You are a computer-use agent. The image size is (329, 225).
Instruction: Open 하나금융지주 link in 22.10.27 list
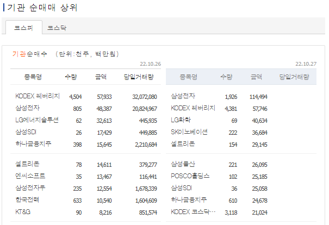pos(189,200)
